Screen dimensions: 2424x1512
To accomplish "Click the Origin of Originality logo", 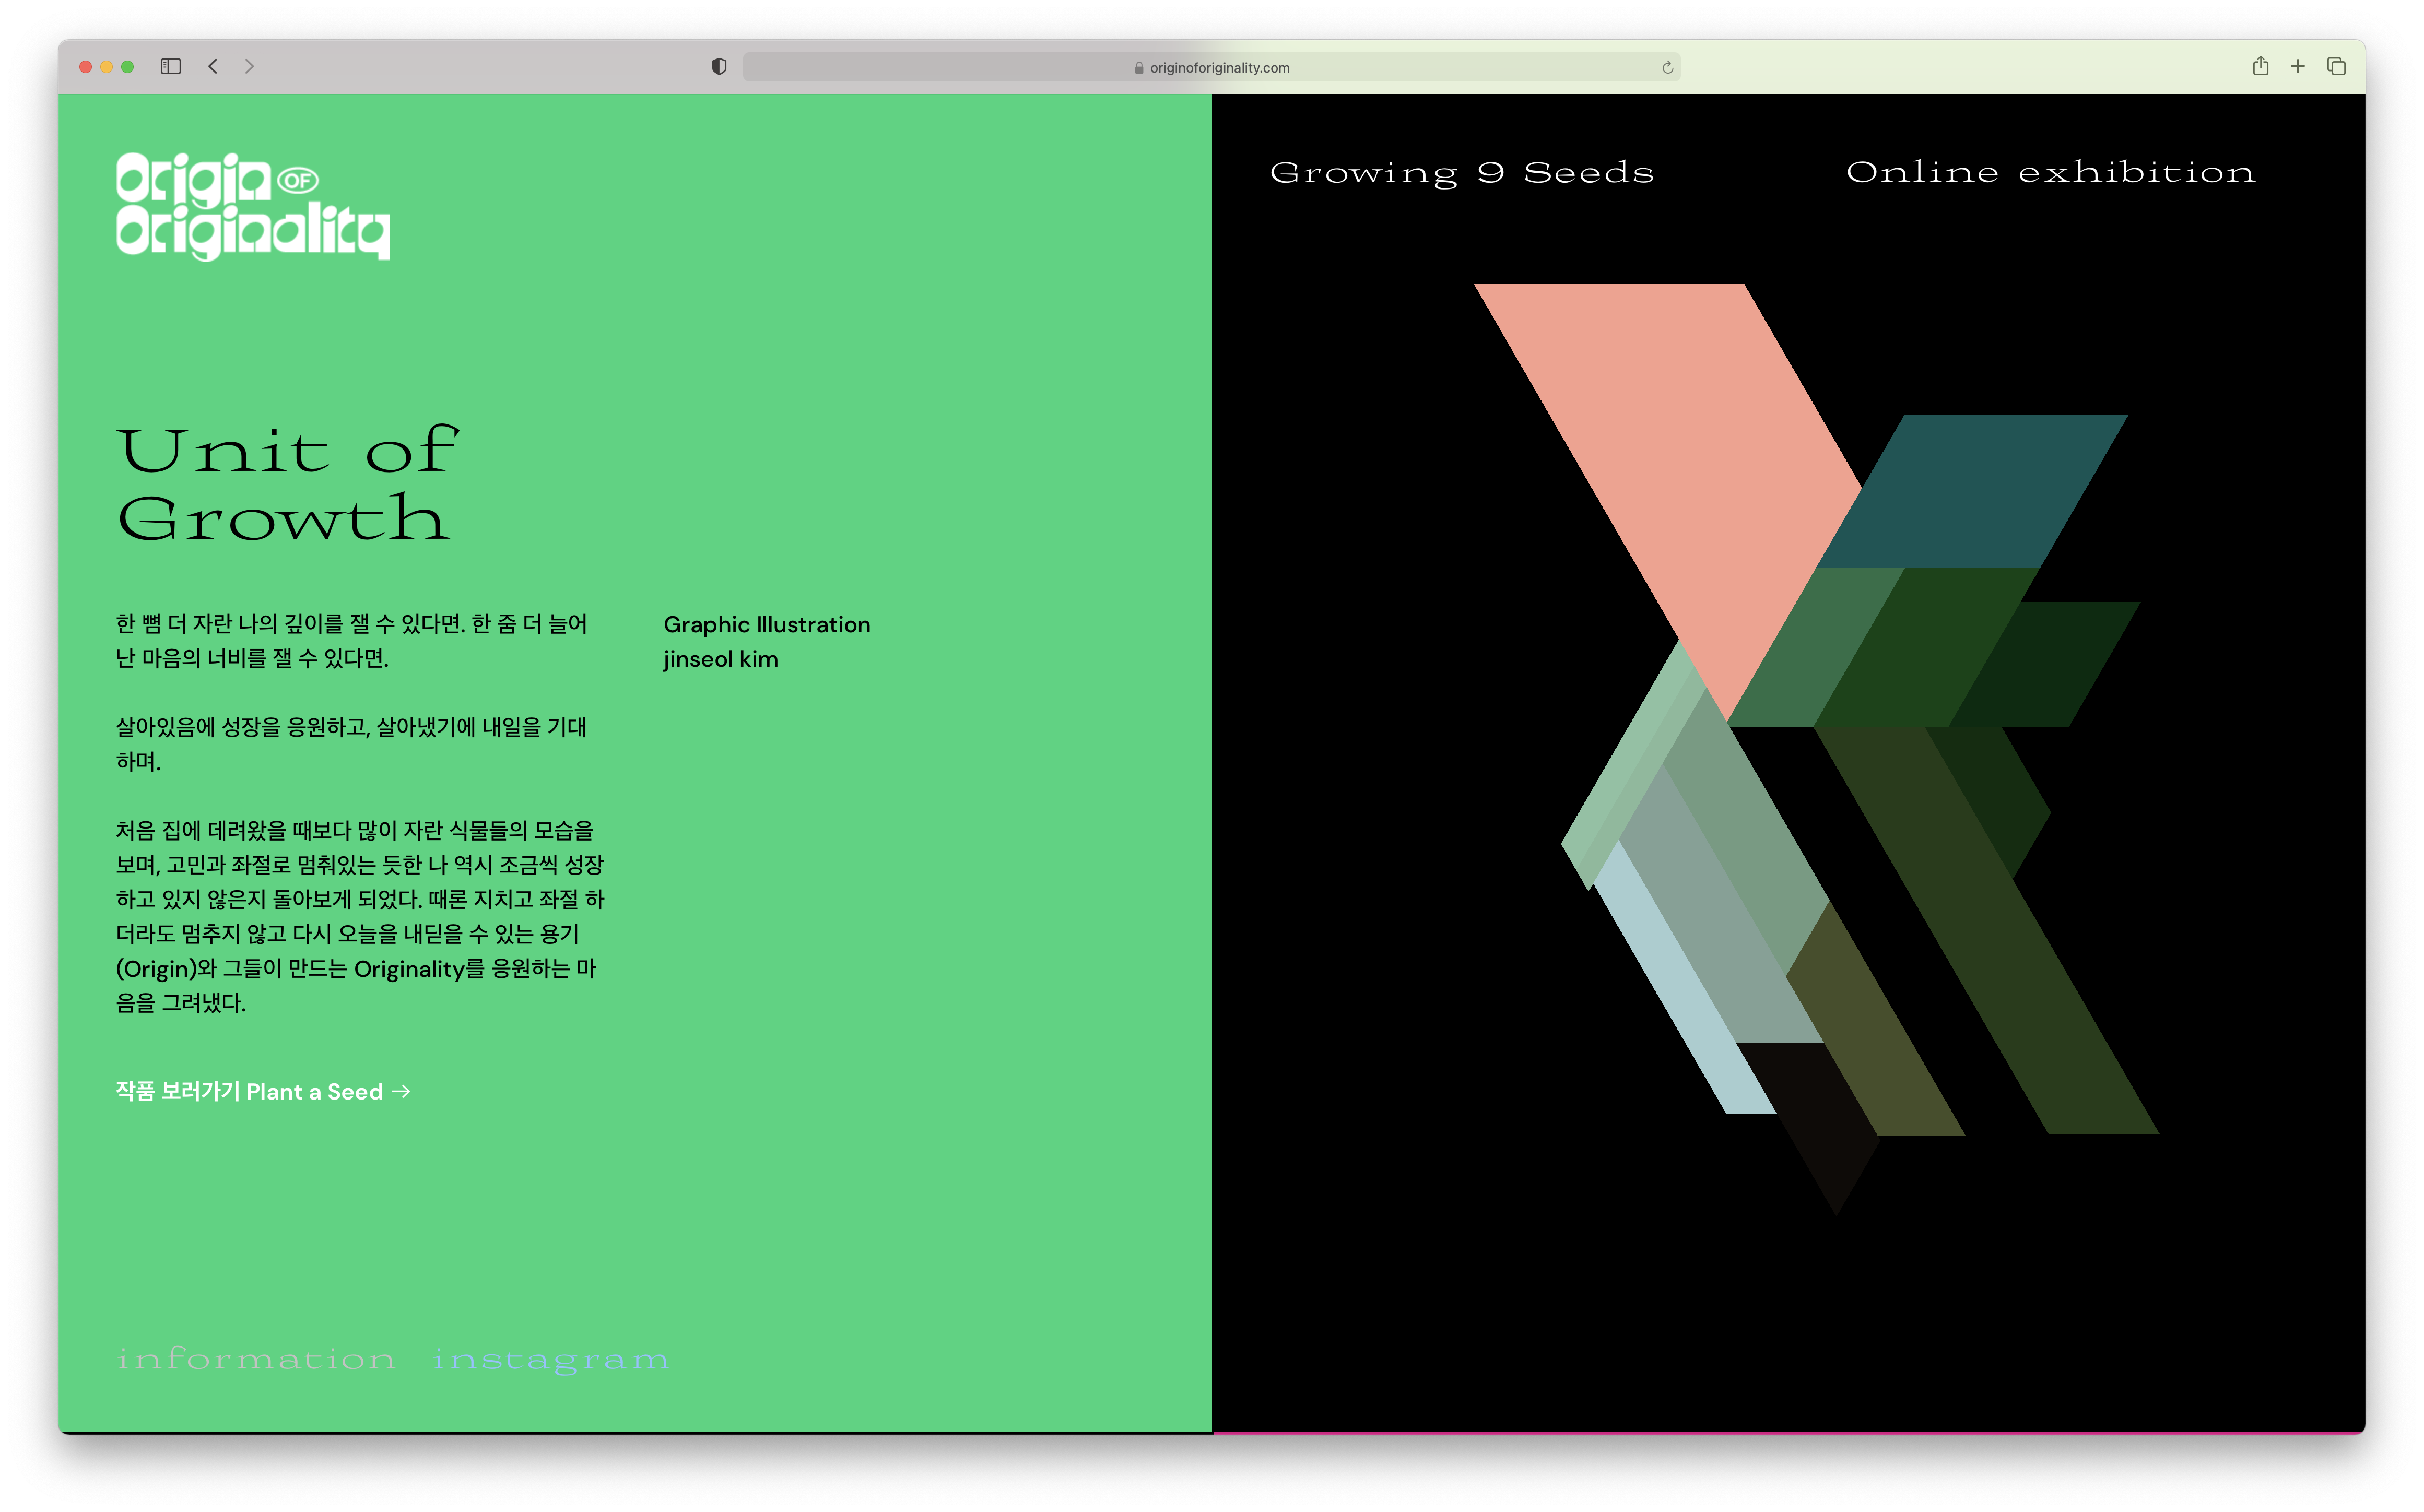I will (252, 206).
